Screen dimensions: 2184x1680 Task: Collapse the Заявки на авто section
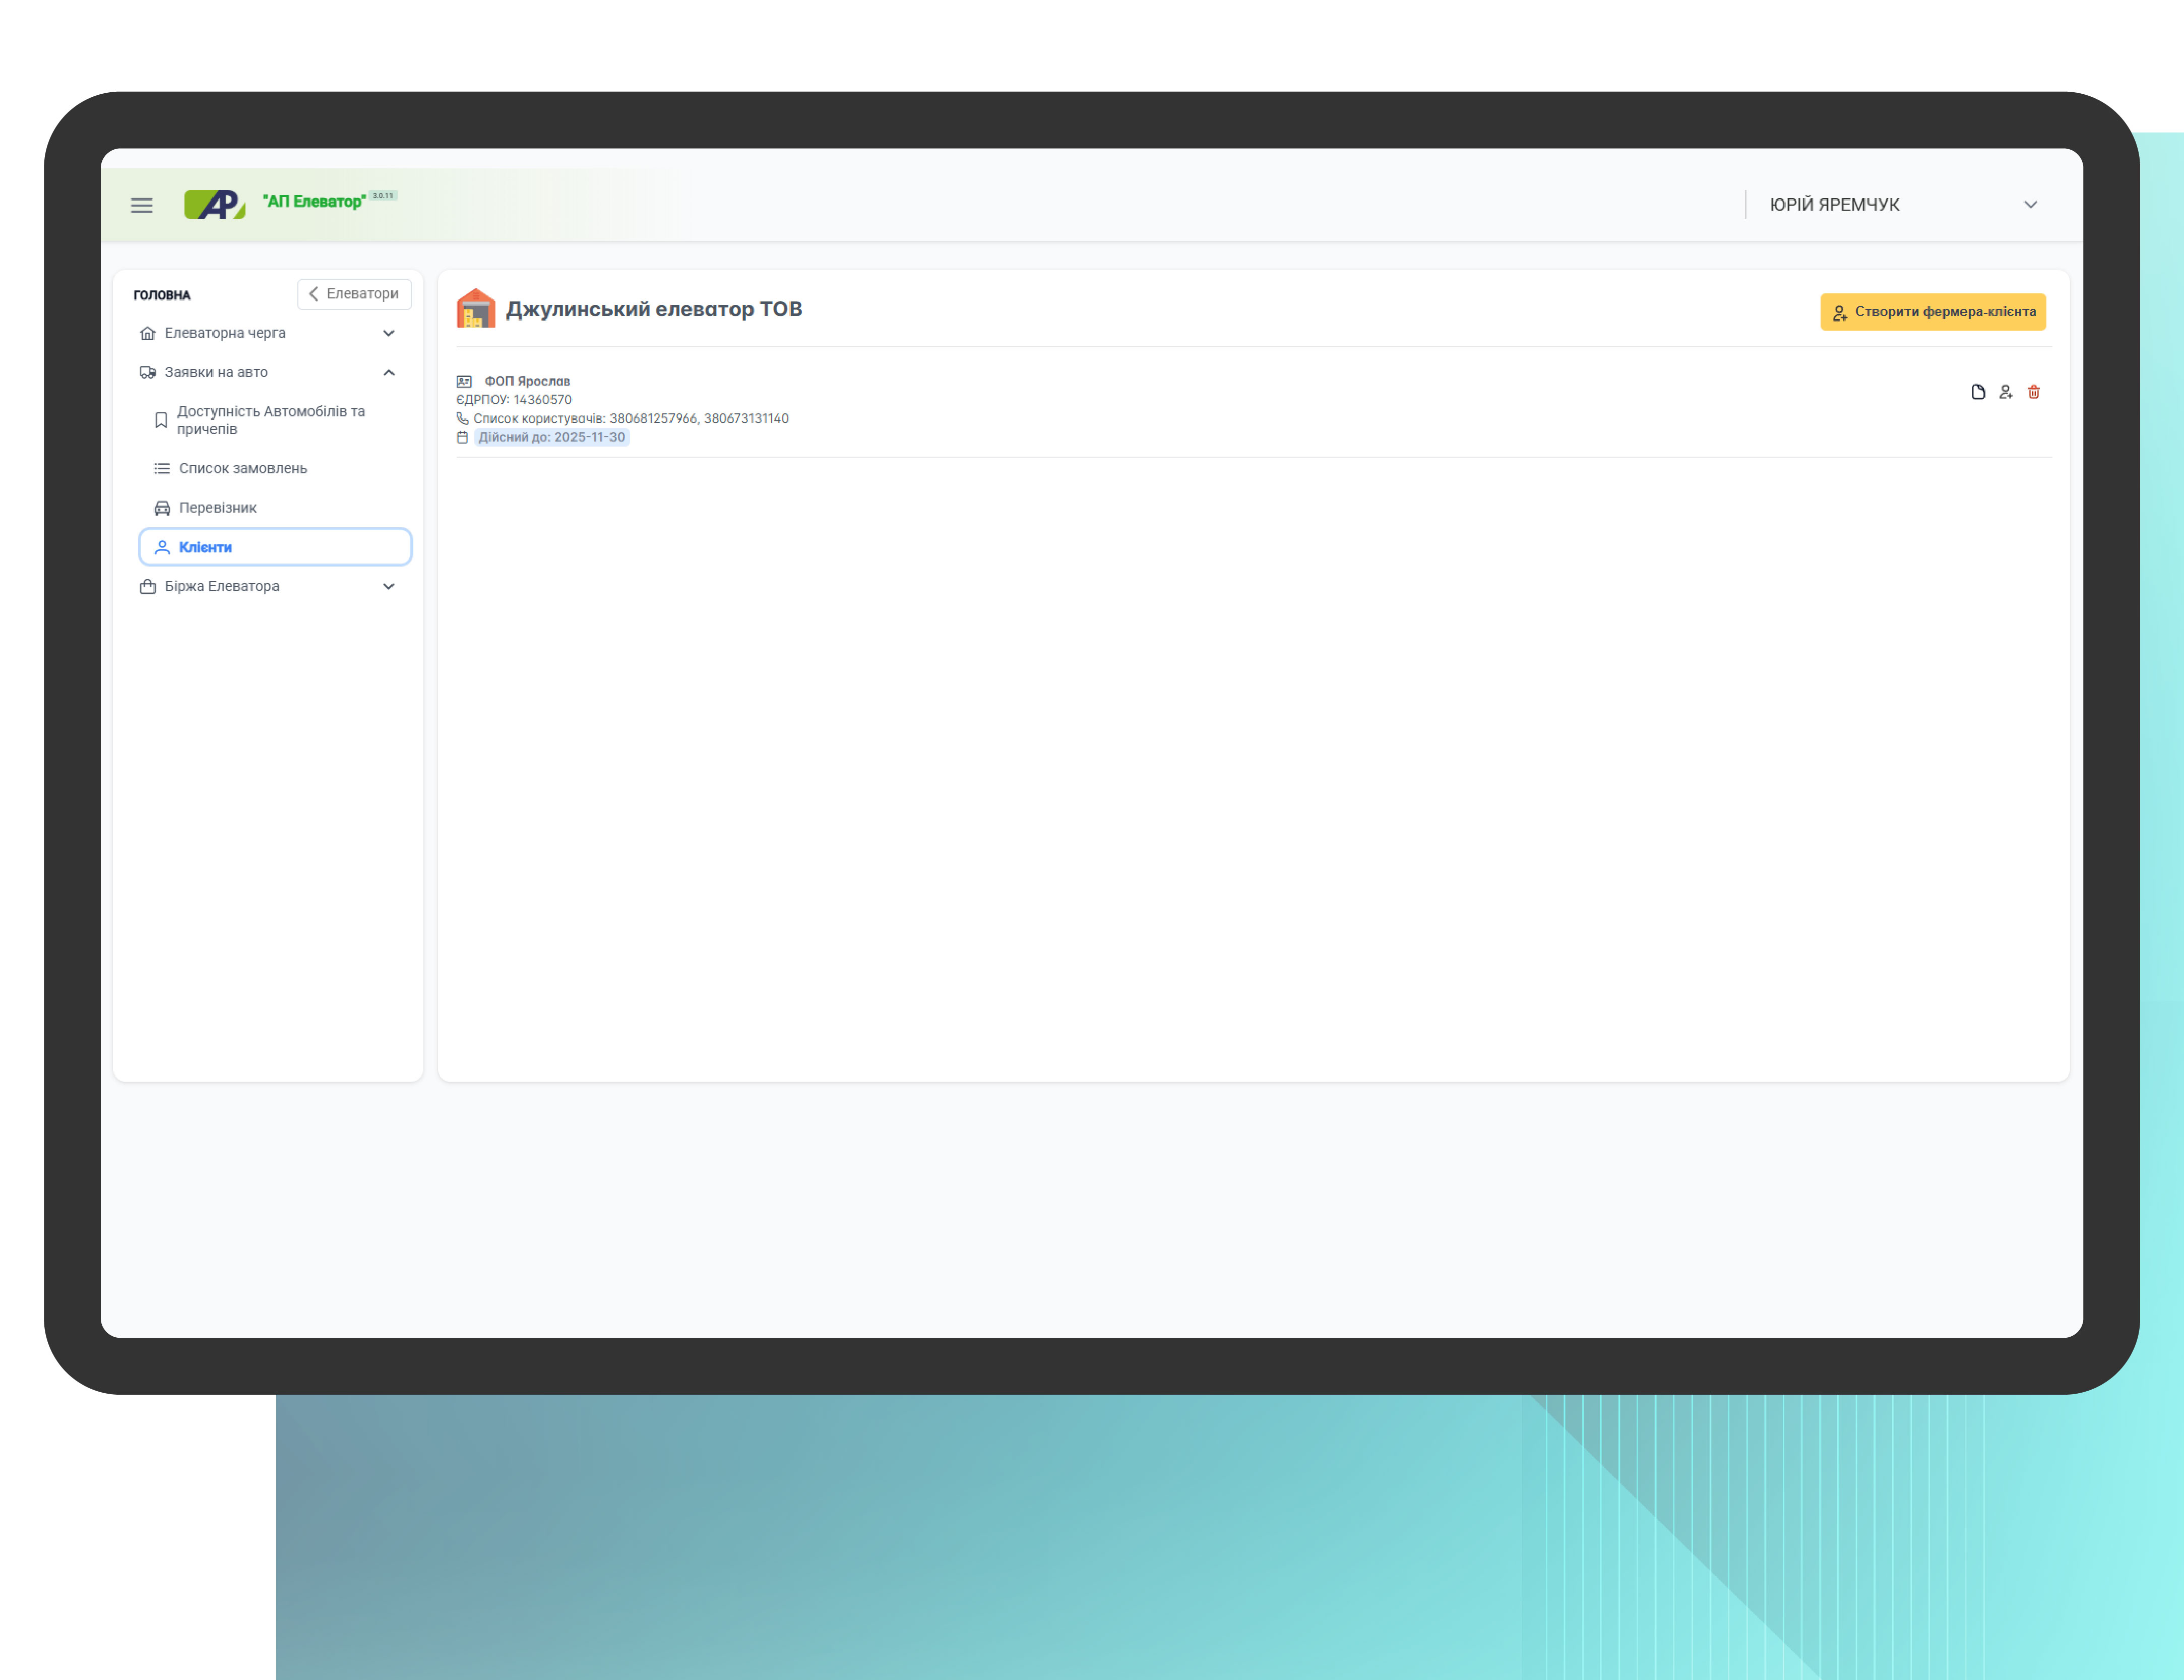coord(389,372)
